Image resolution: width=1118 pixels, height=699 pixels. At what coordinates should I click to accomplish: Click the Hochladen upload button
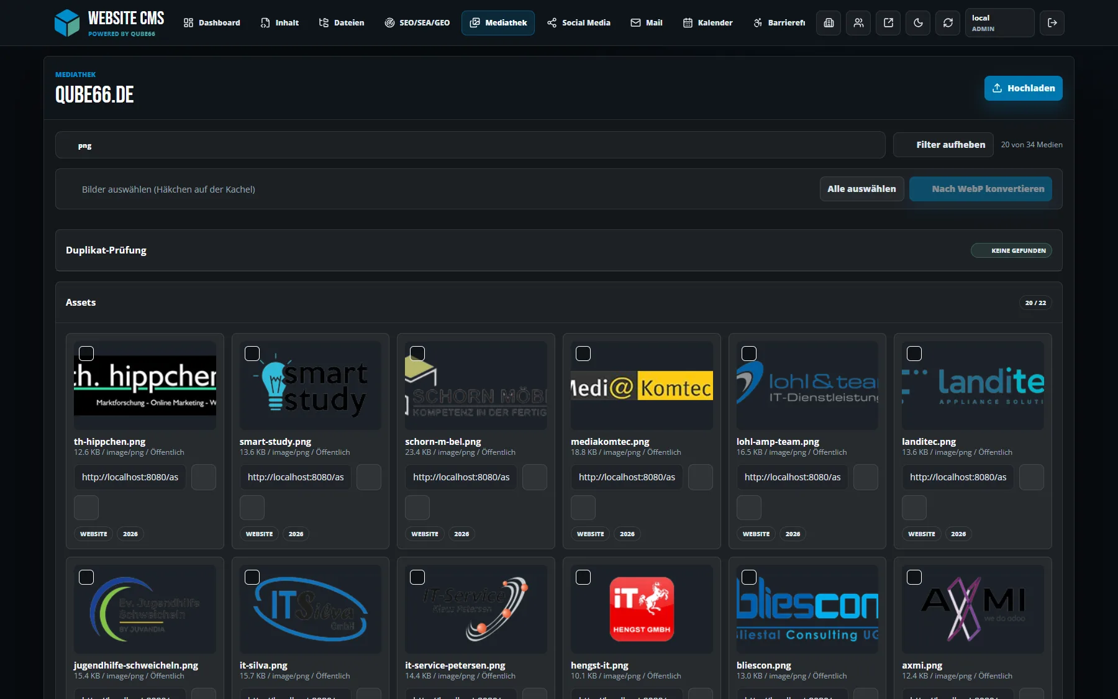coord(1024,88)
